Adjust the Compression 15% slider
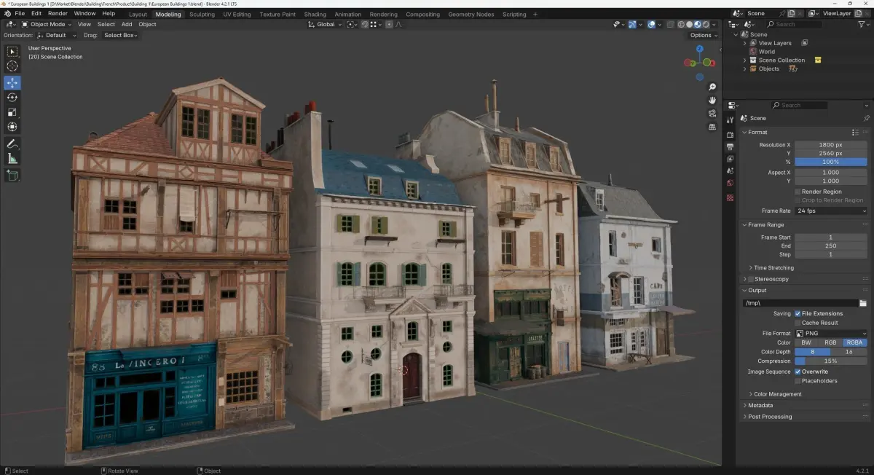 coord(831,361)
